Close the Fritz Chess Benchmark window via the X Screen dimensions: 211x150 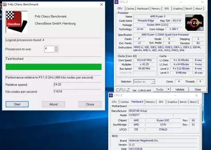(101, 4)
